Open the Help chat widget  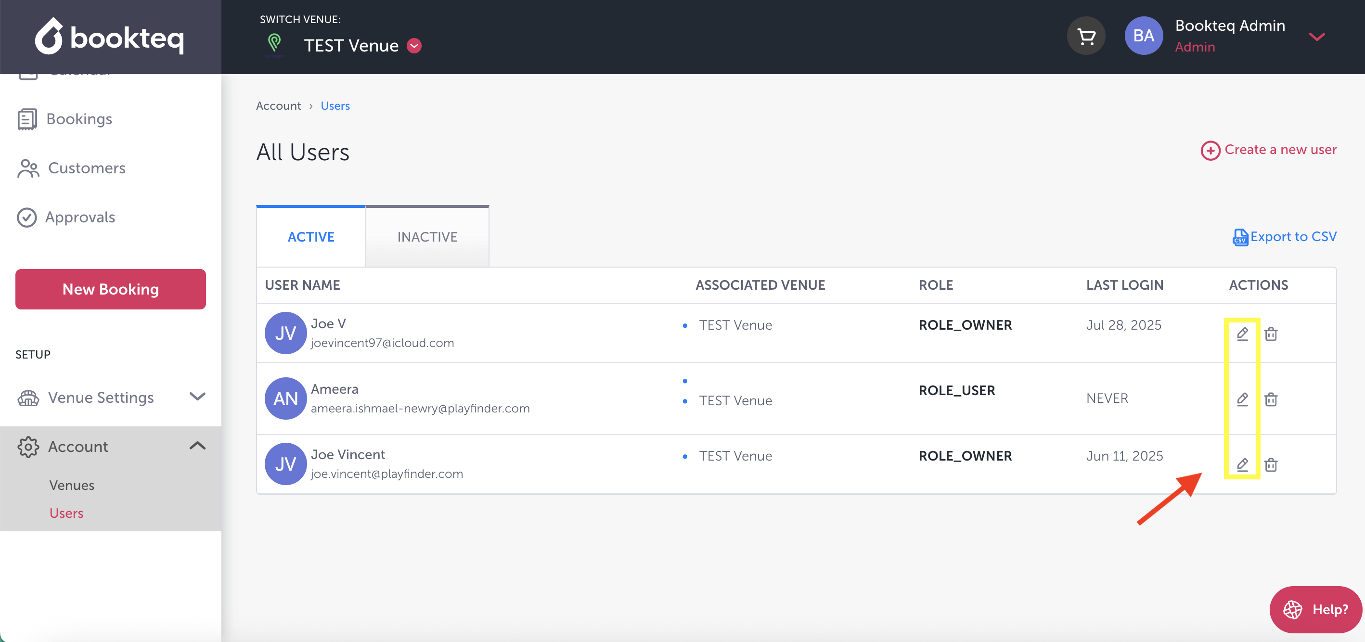[x=1315, y=609]
